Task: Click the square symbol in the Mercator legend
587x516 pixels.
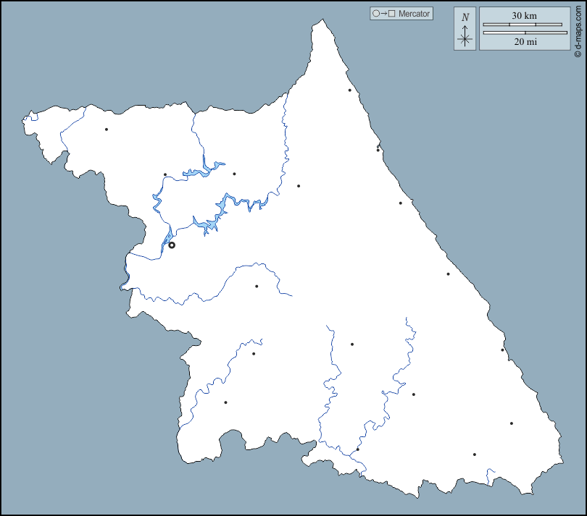Action: [392, 14]
